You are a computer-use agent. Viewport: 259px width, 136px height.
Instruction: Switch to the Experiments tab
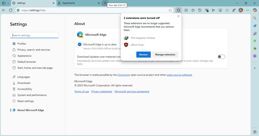pyautogui.click(x=76, y=3)
